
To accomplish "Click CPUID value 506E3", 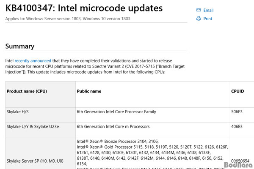I will [237, 112].
